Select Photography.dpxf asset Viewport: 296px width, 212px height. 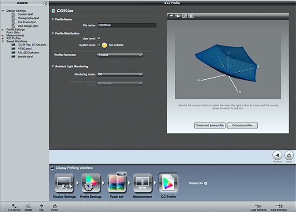pyautogui.click(x=28, y=18)
